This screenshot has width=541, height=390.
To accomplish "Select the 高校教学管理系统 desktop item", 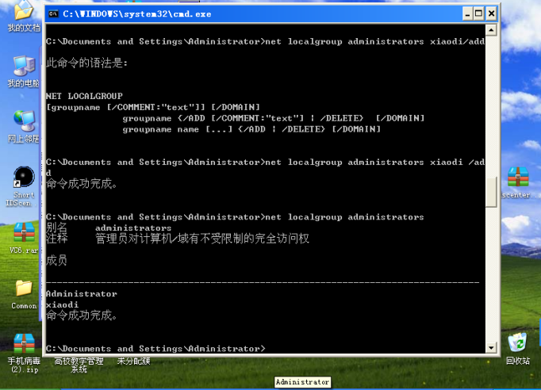I will [79, 365].
